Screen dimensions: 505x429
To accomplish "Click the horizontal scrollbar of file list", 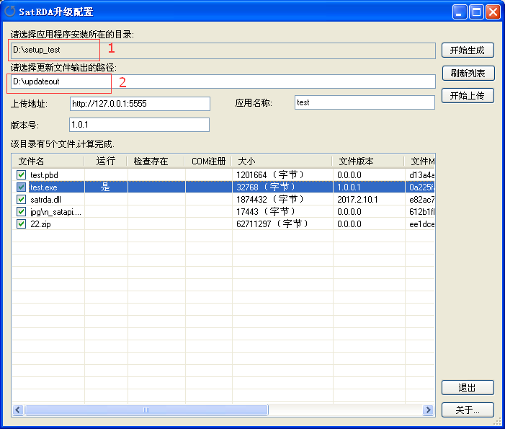I will pyautogui.click(x=146, y=410).
